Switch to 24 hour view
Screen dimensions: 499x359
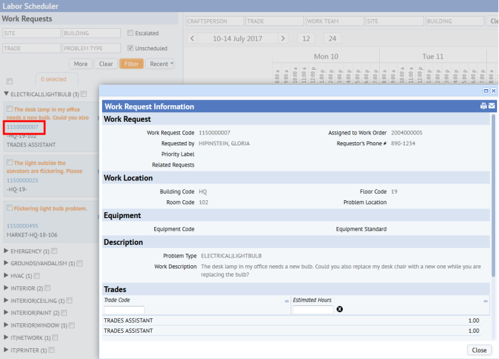click(332, 39)
